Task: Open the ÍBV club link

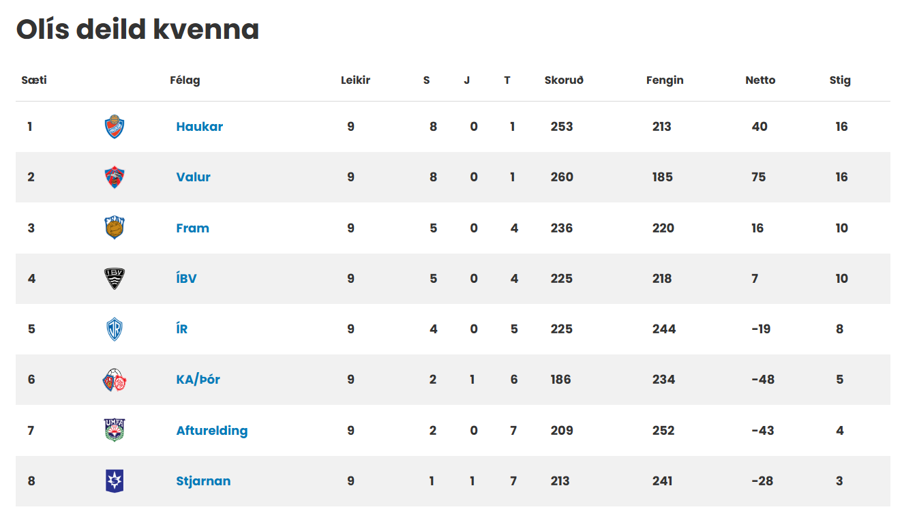Action: point(186,278)
